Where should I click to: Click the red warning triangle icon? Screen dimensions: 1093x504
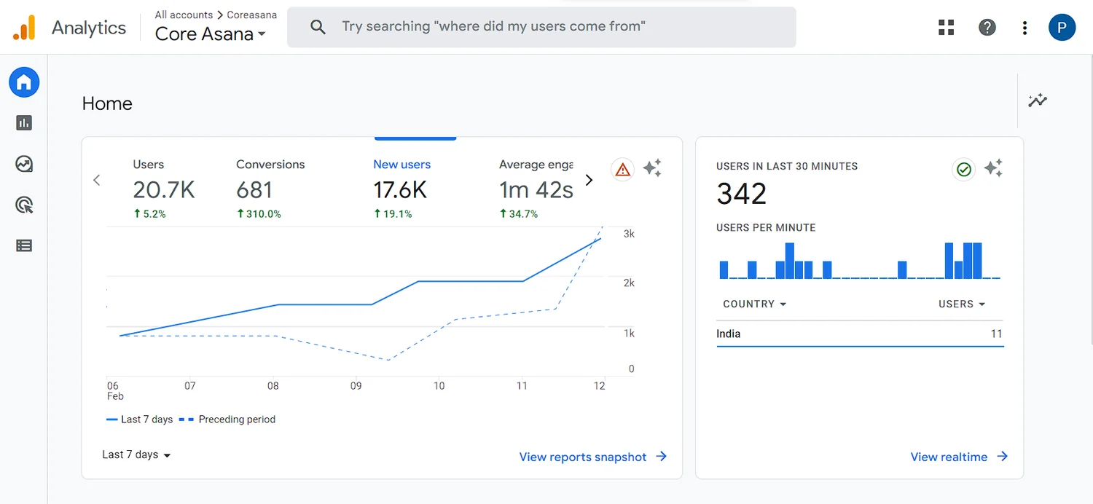pos(622,170)
